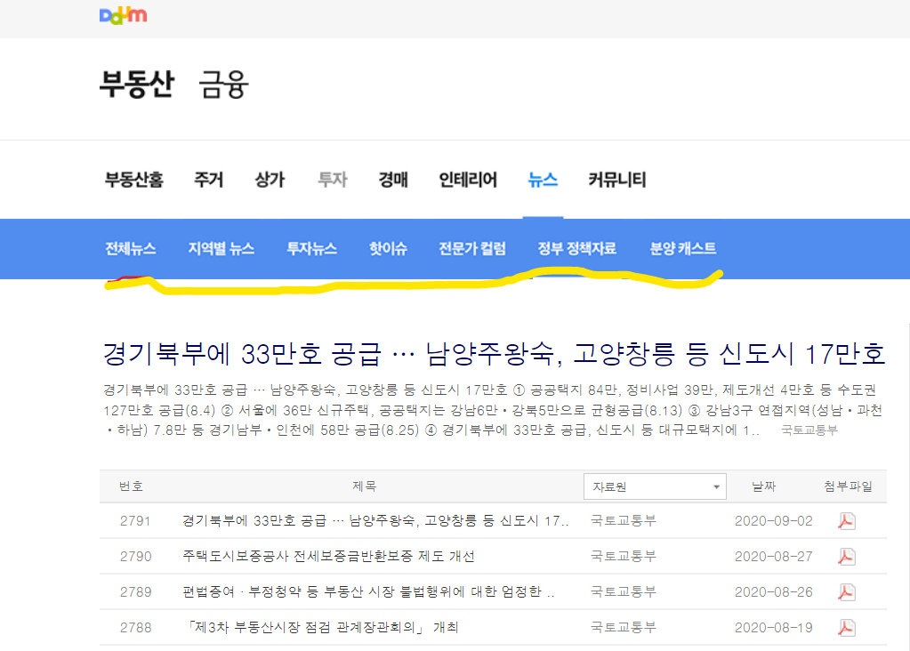The height and width of the screenshot is (651, 910).
Task: Download the PDF file dated 2020-08-26
Action: (x=848, y=591)
